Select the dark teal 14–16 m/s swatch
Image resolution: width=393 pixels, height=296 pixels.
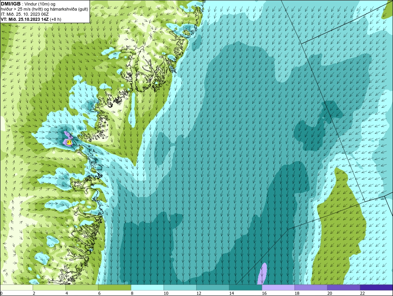tap(245, 287)
